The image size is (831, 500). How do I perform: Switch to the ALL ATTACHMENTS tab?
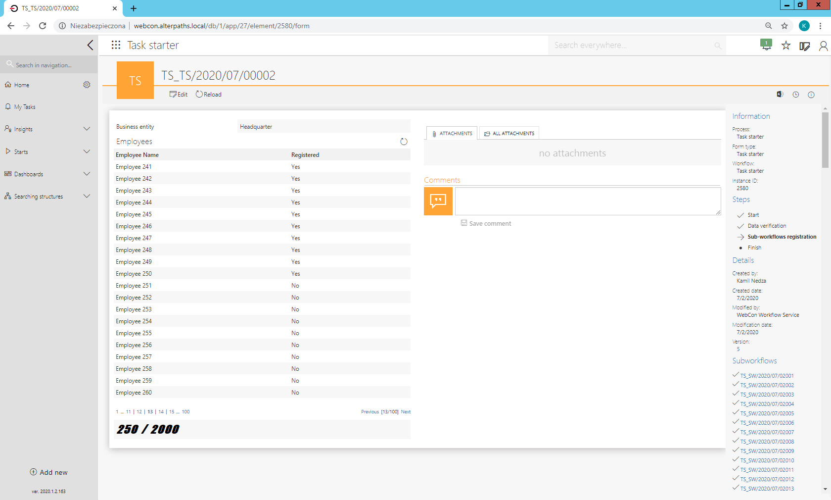point(508,133)
